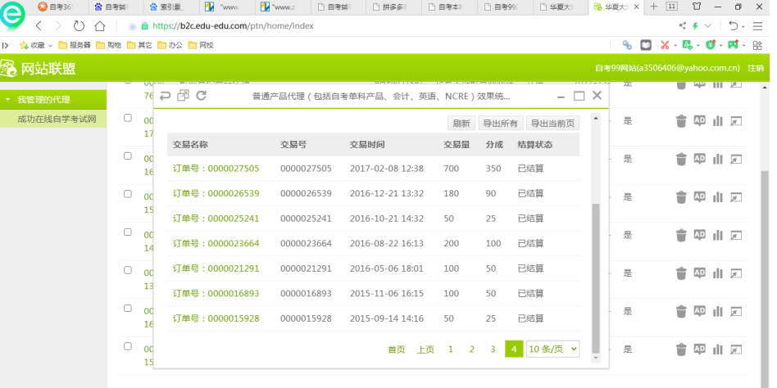Screen dimensions: 777x388
Task: Click the 导出当前页 button
Action: coord(552,124)
